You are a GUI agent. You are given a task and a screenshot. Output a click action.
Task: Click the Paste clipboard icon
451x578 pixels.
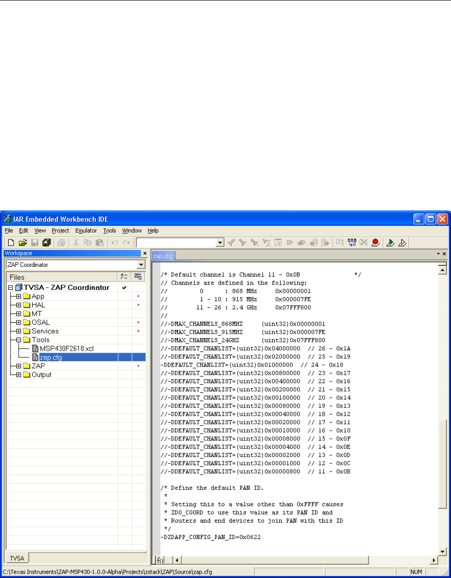coord(100,243)
